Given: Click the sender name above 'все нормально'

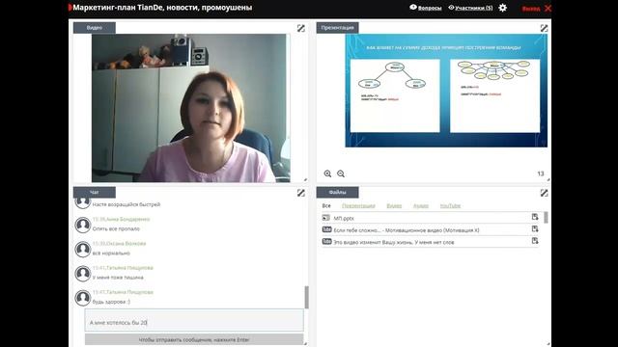Looking at the screenshot, I should [x=126, y=244].
